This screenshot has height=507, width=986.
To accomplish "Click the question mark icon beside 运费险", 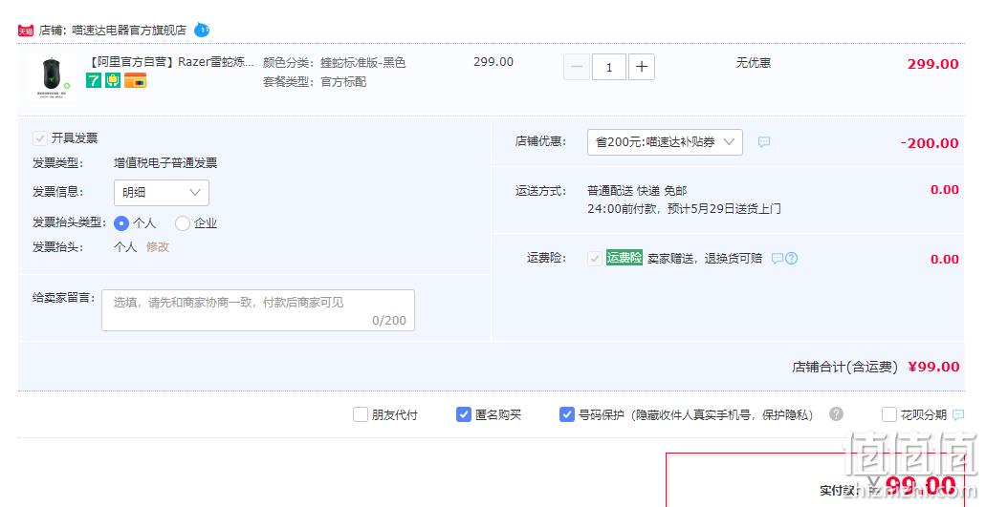I will coord(792,258).
